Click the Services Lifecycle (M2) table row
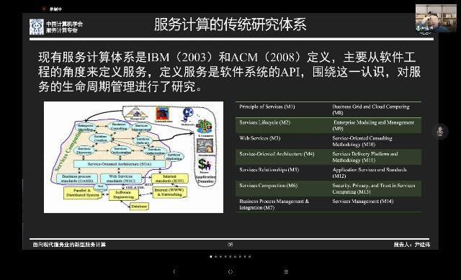This screenshot has height=280, width=461. coord(328,125)
